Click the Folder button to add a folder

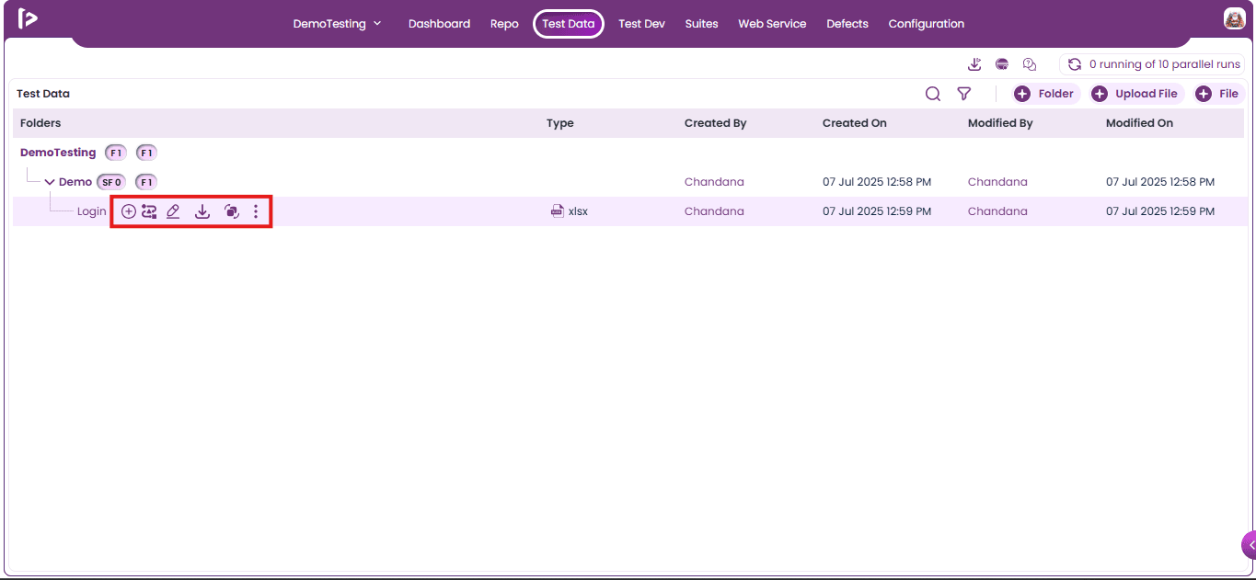1044,94
